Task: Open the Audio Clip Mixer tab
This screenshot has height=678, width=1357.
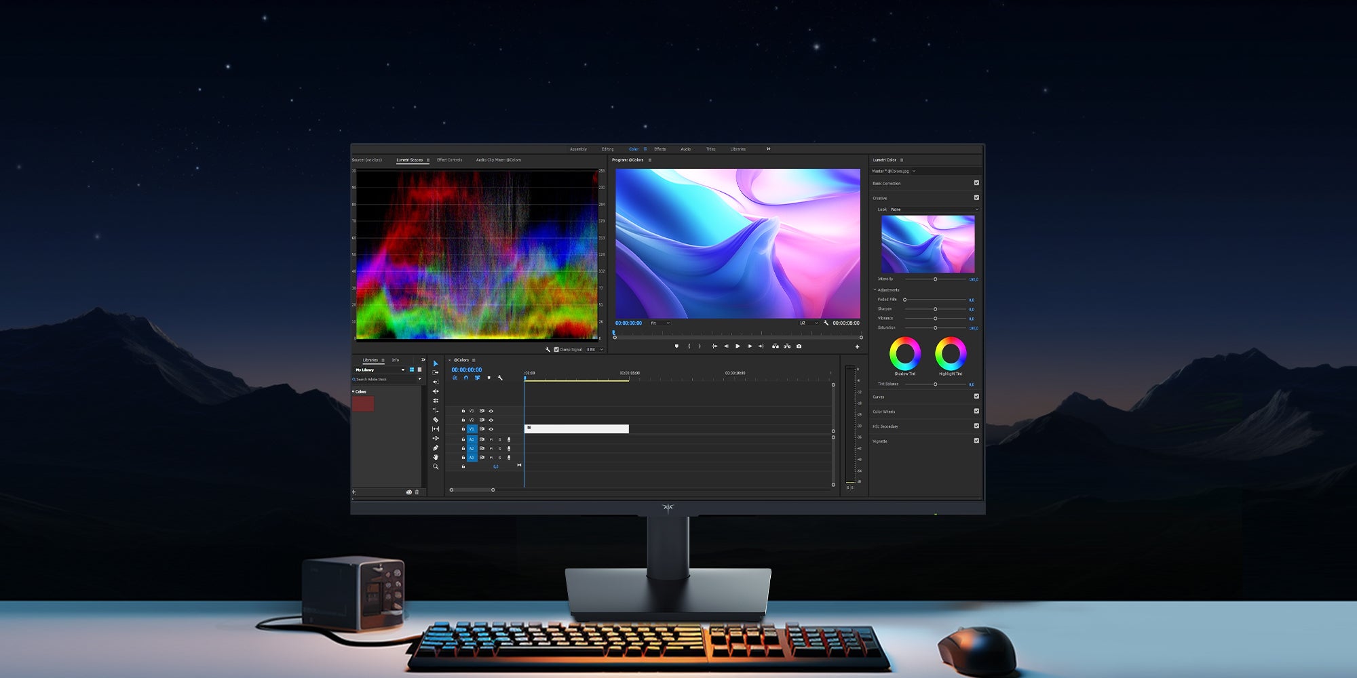Action: (x=499, y=160)
